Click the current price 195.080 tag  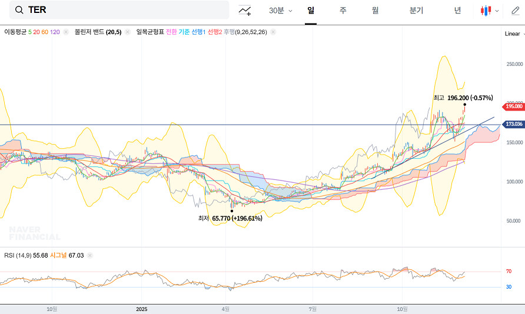(x=513, y=106)
